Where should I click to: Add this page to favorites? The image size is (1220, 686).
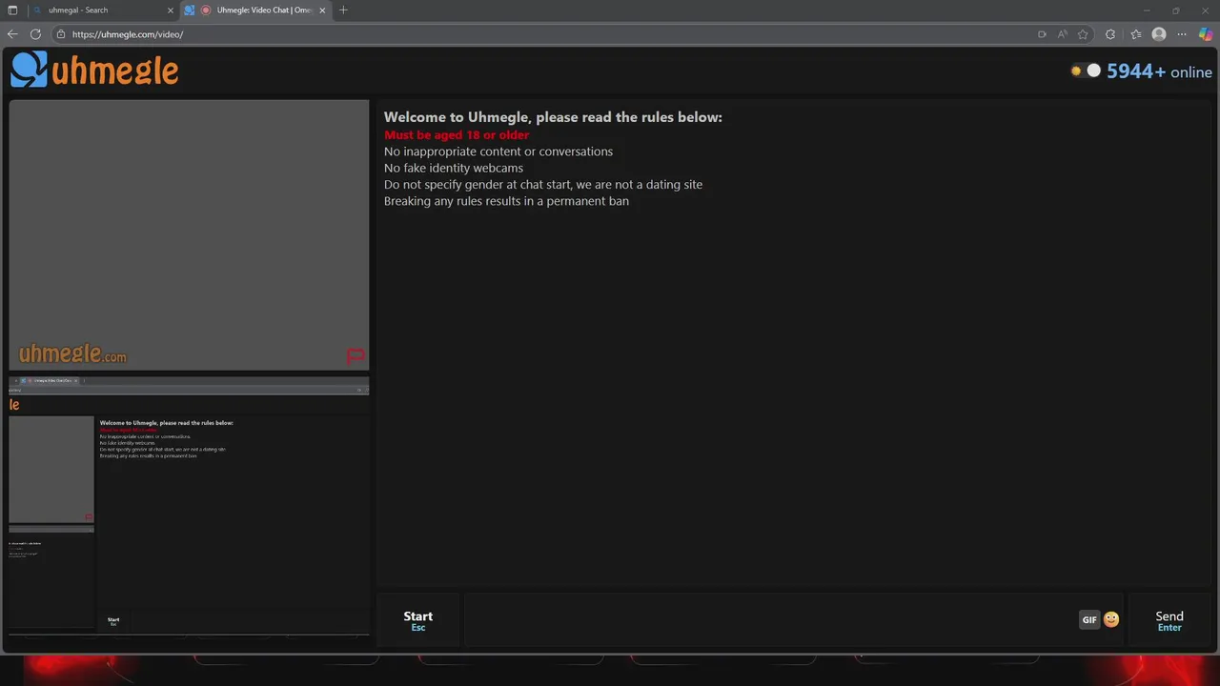click(1083, 34)
